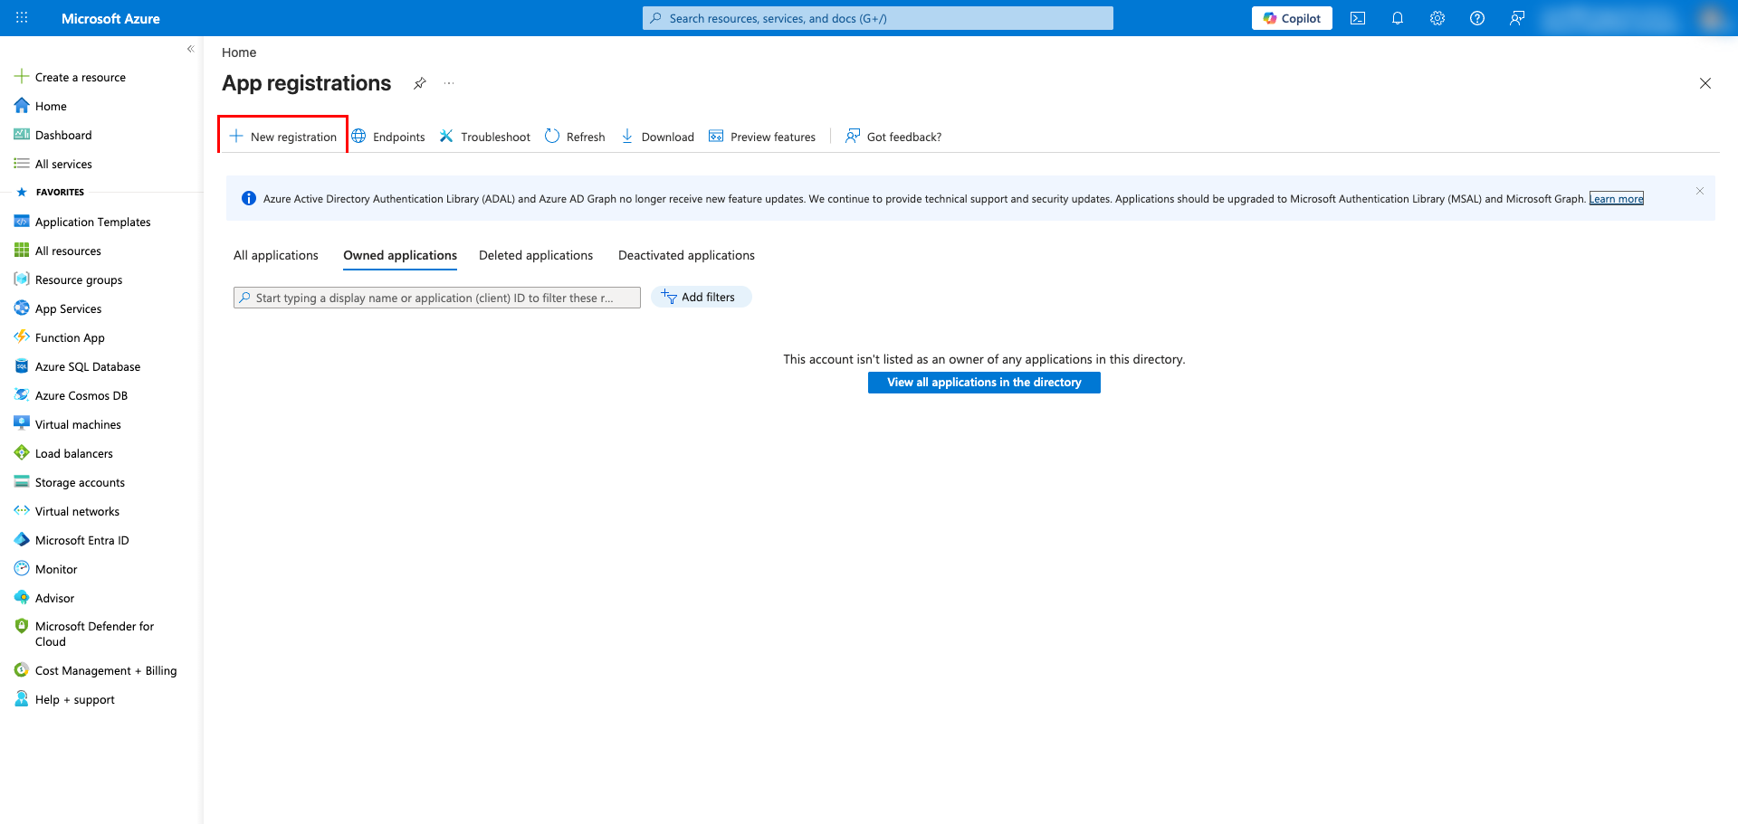Dismiss the ADAL information banner
1738x824 pixels.
coord(1700,191)
